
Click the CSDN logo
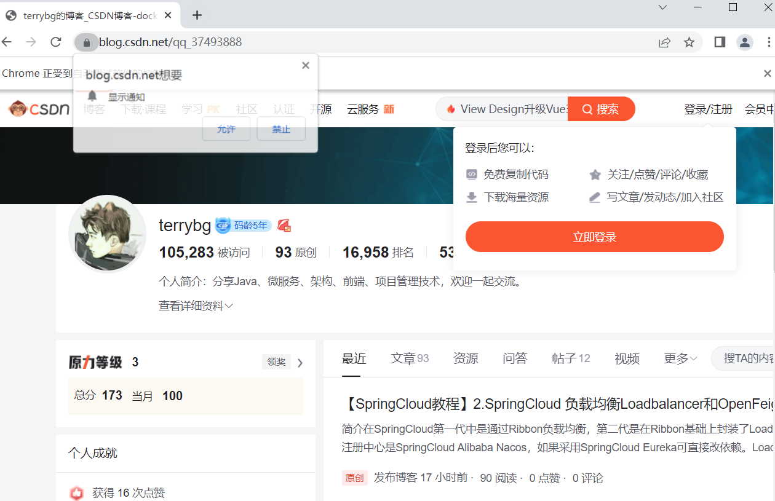coord(39,109)
